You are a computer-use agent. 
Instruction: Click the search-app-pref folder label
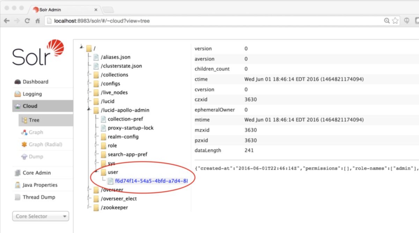[x=127, y=154]
